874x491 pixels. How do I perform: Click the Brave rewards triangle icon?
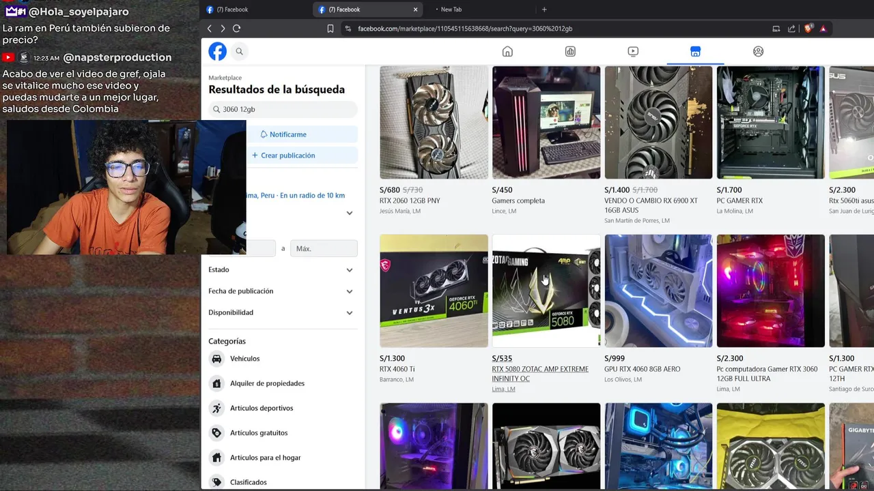[x=823, y=29]
